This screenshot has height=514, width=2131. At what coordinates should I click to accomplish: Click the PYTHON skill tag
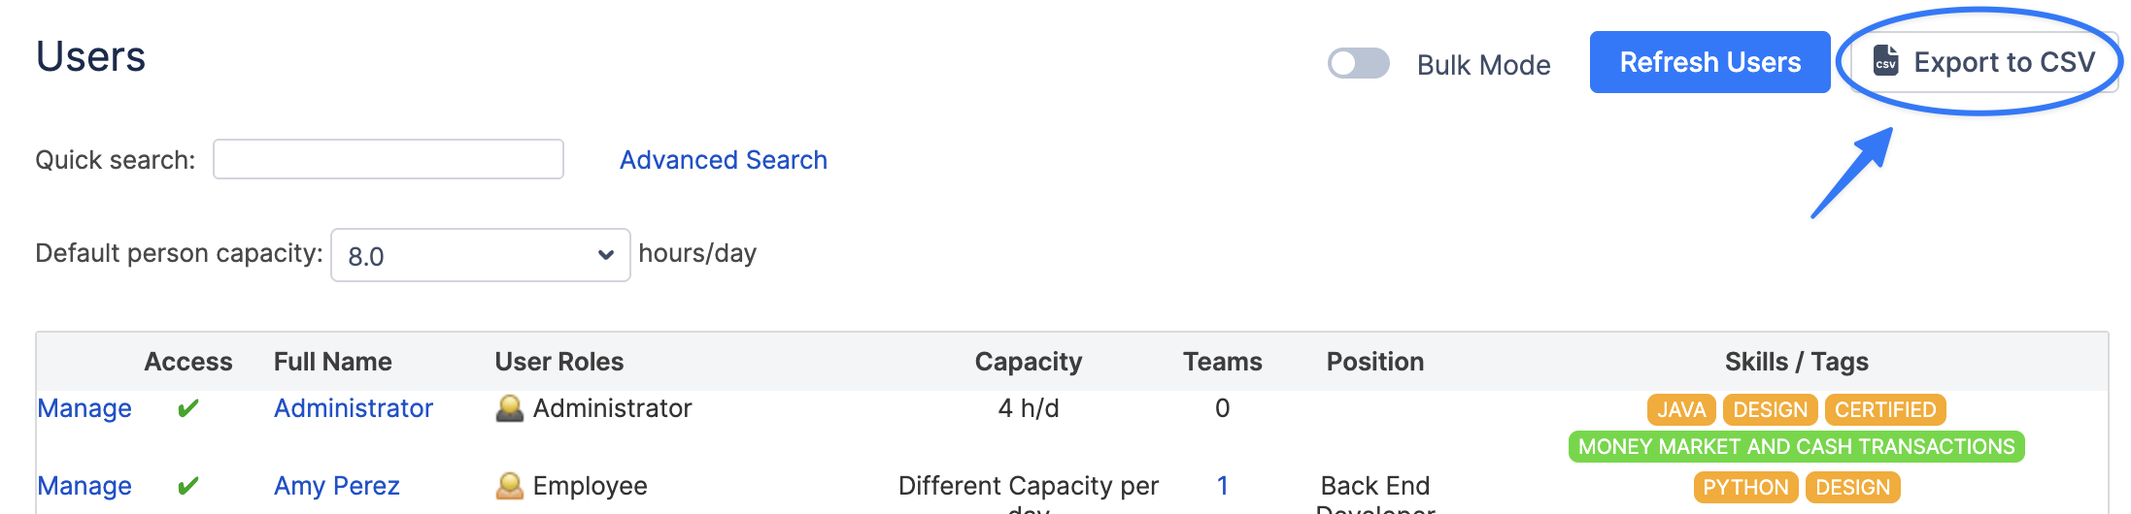1745,487
